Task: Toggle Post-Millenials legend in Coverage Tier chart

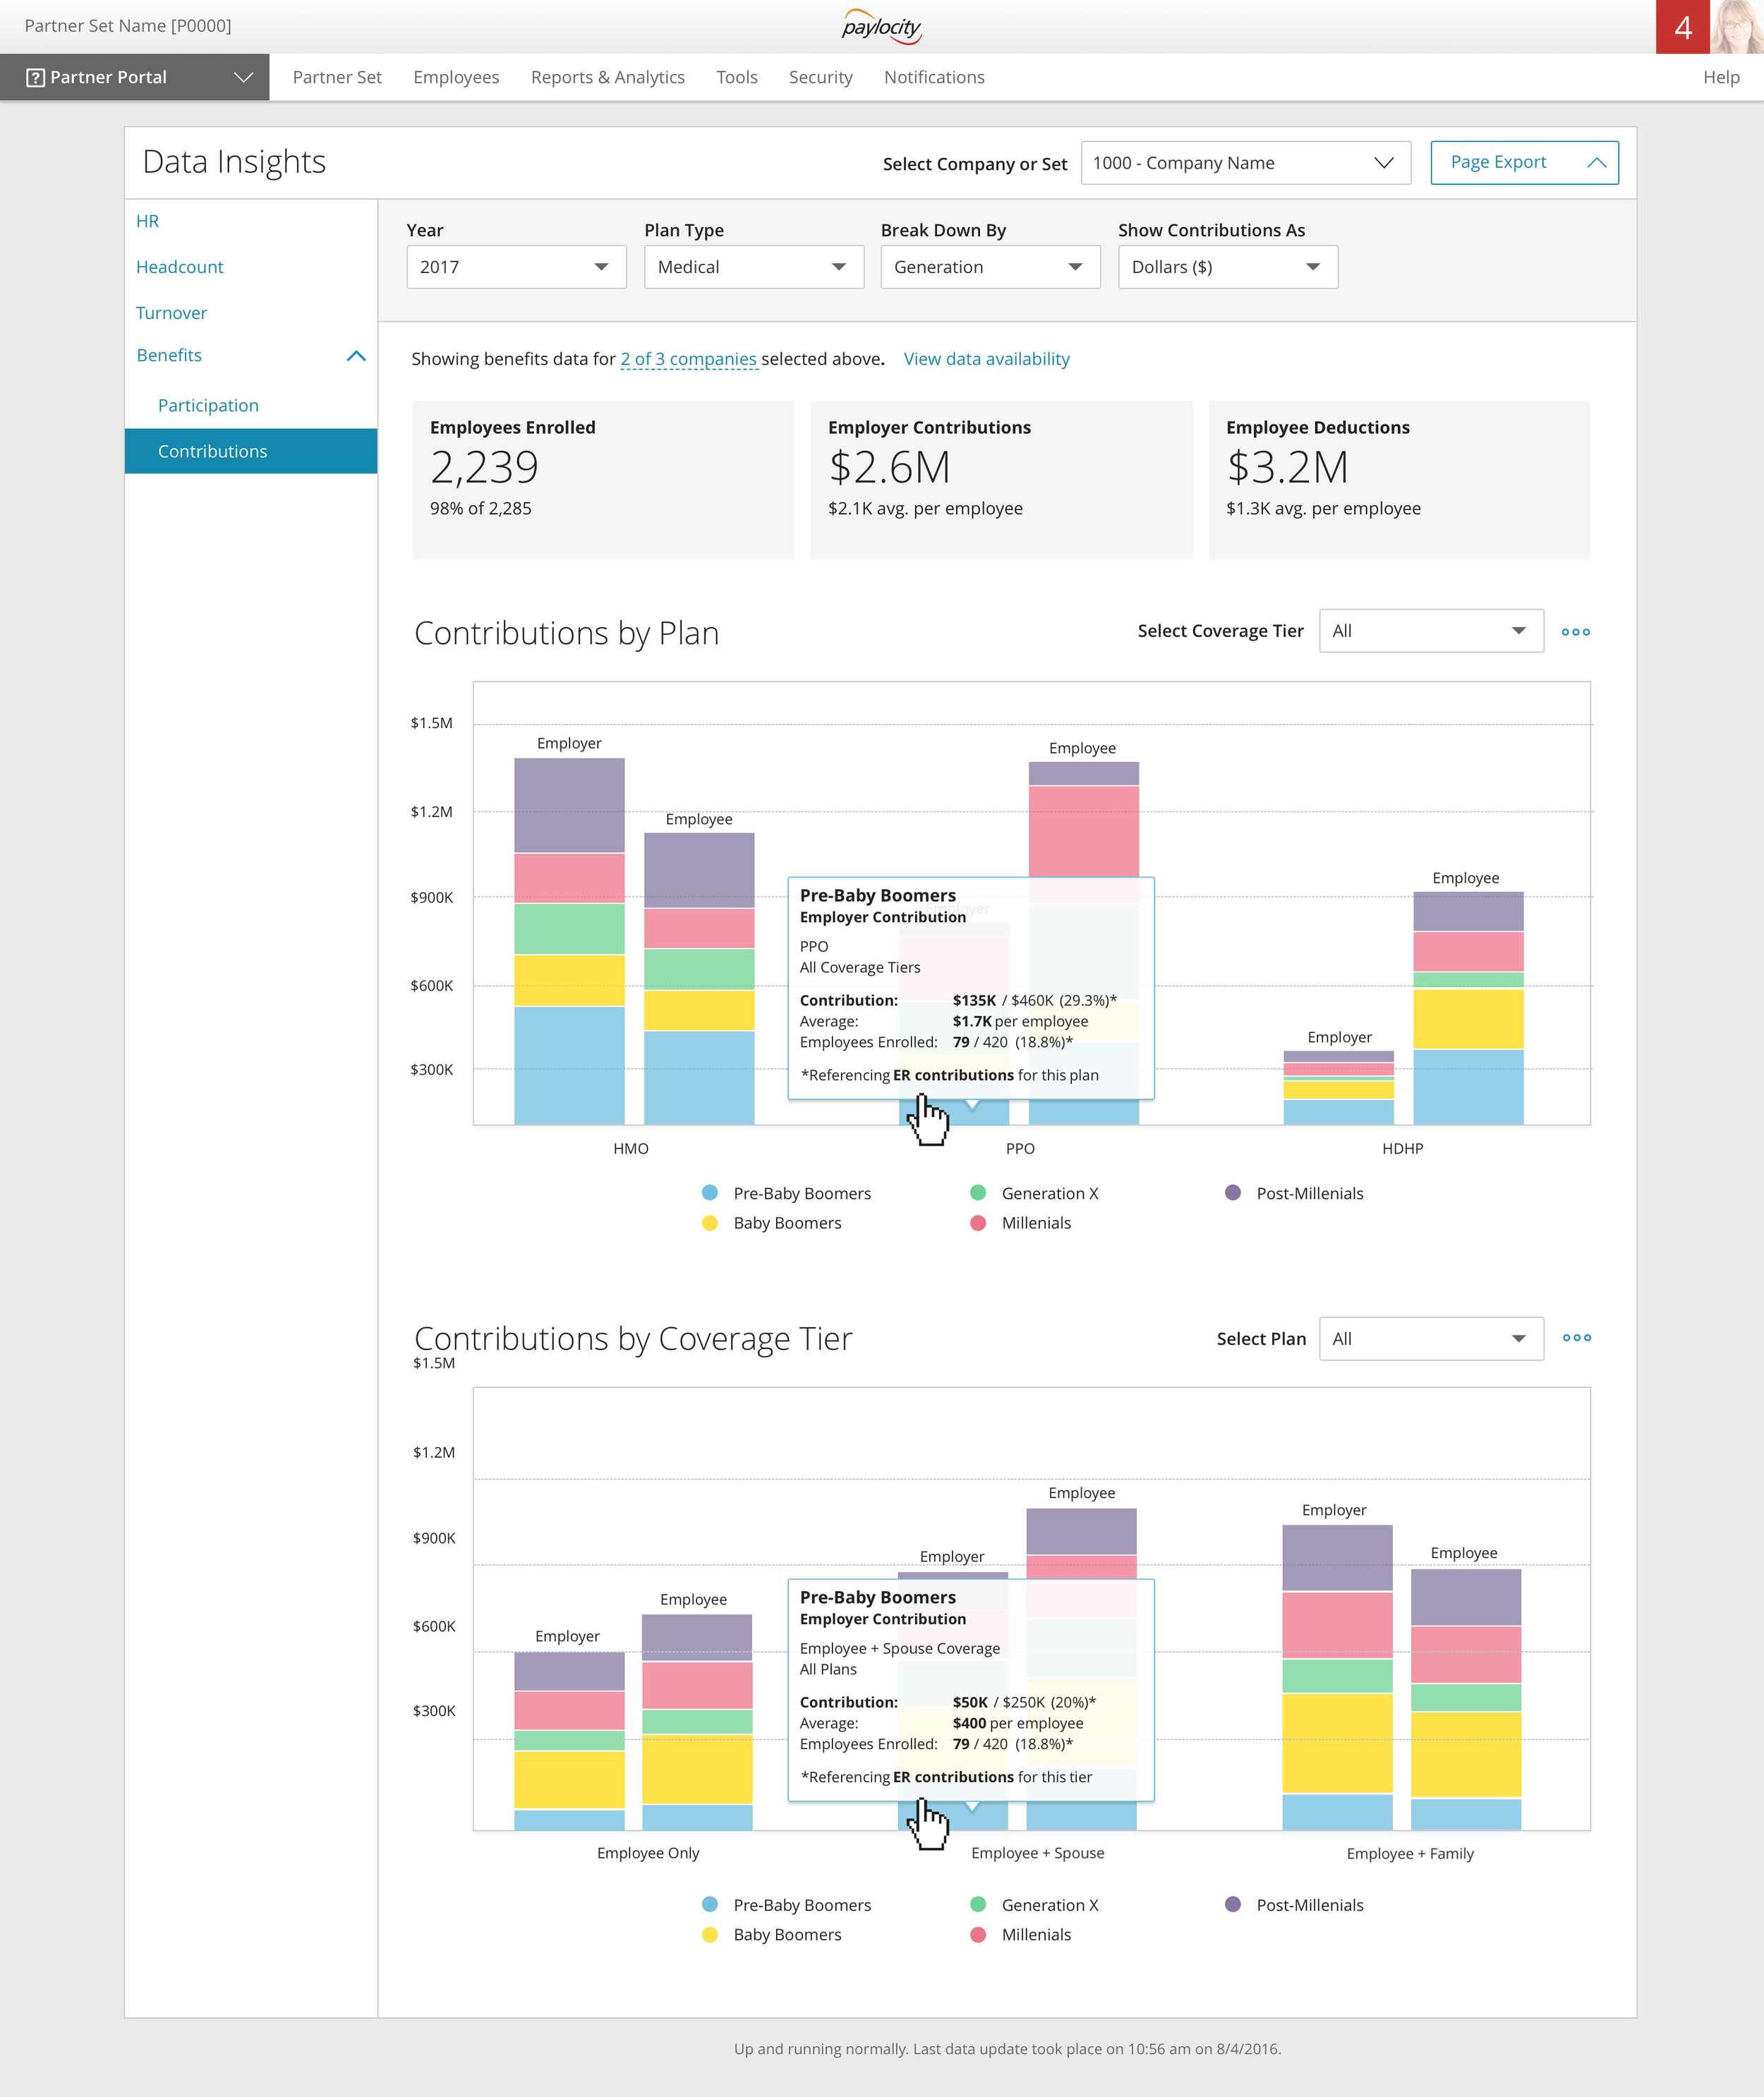Action: [1294, 1905]
